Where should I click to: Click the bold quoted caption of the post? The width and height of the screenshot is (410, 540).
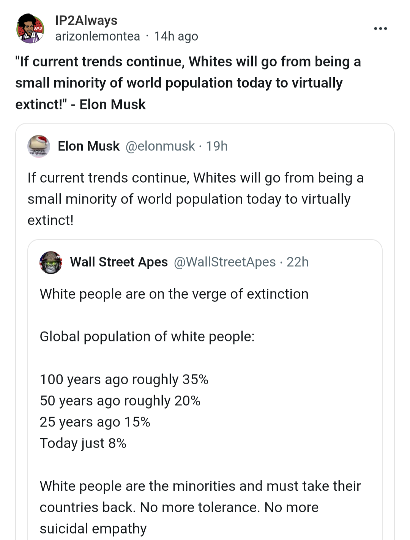pos(188,83)
